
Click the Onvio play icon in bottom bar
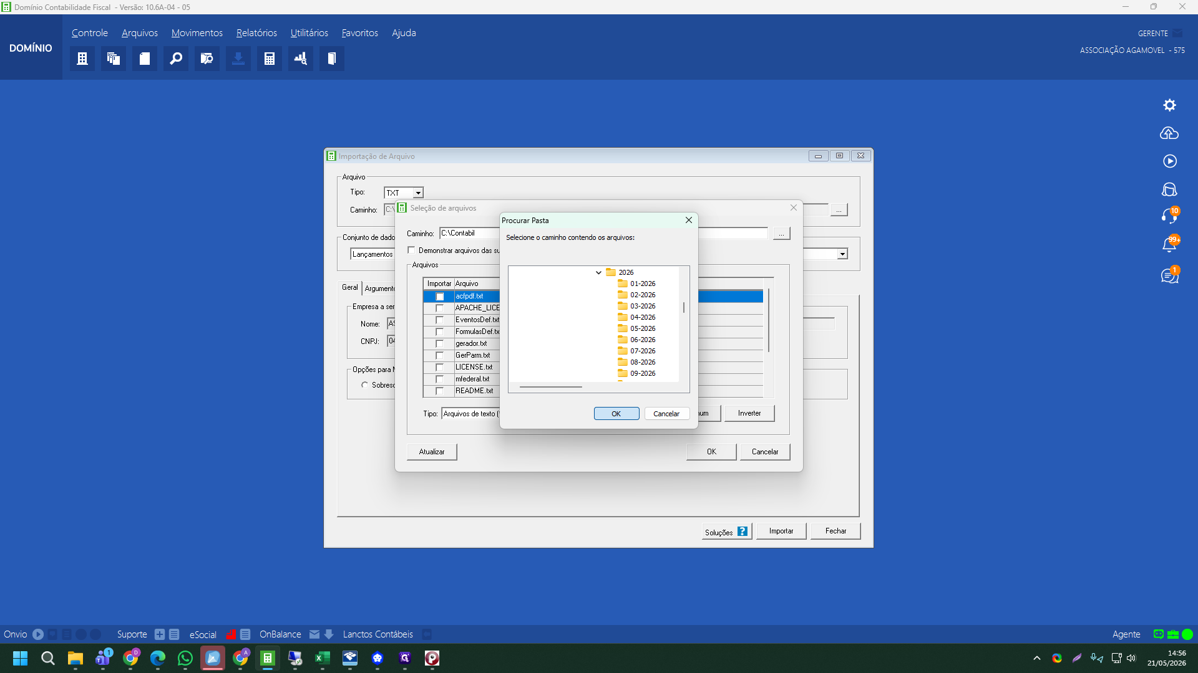click(38, 634)
